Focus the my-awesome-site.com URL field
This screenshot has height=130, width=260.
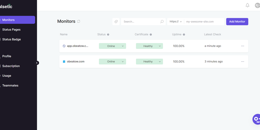coord(204,22)
